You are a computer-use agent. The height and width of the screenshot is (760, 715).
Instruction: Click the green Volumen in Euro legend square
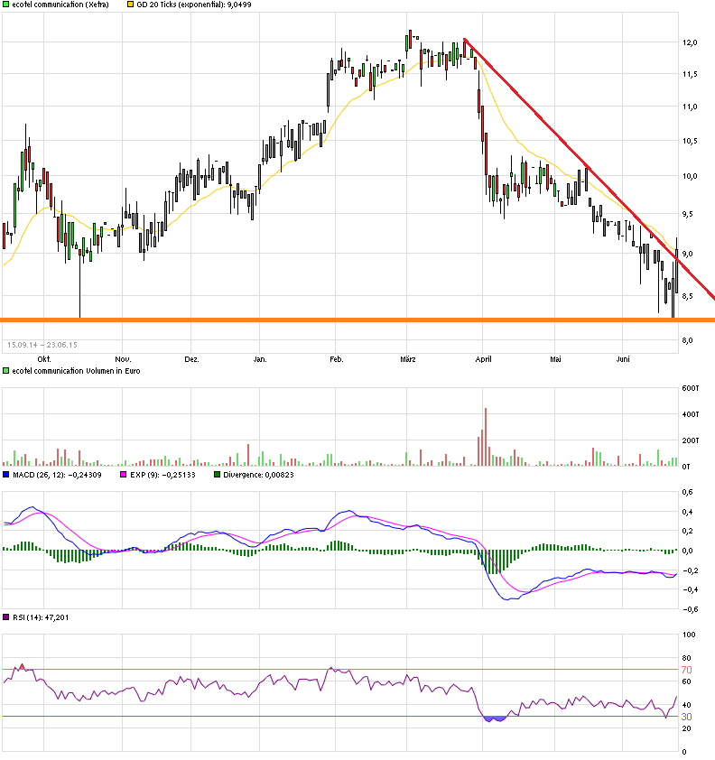5,371
